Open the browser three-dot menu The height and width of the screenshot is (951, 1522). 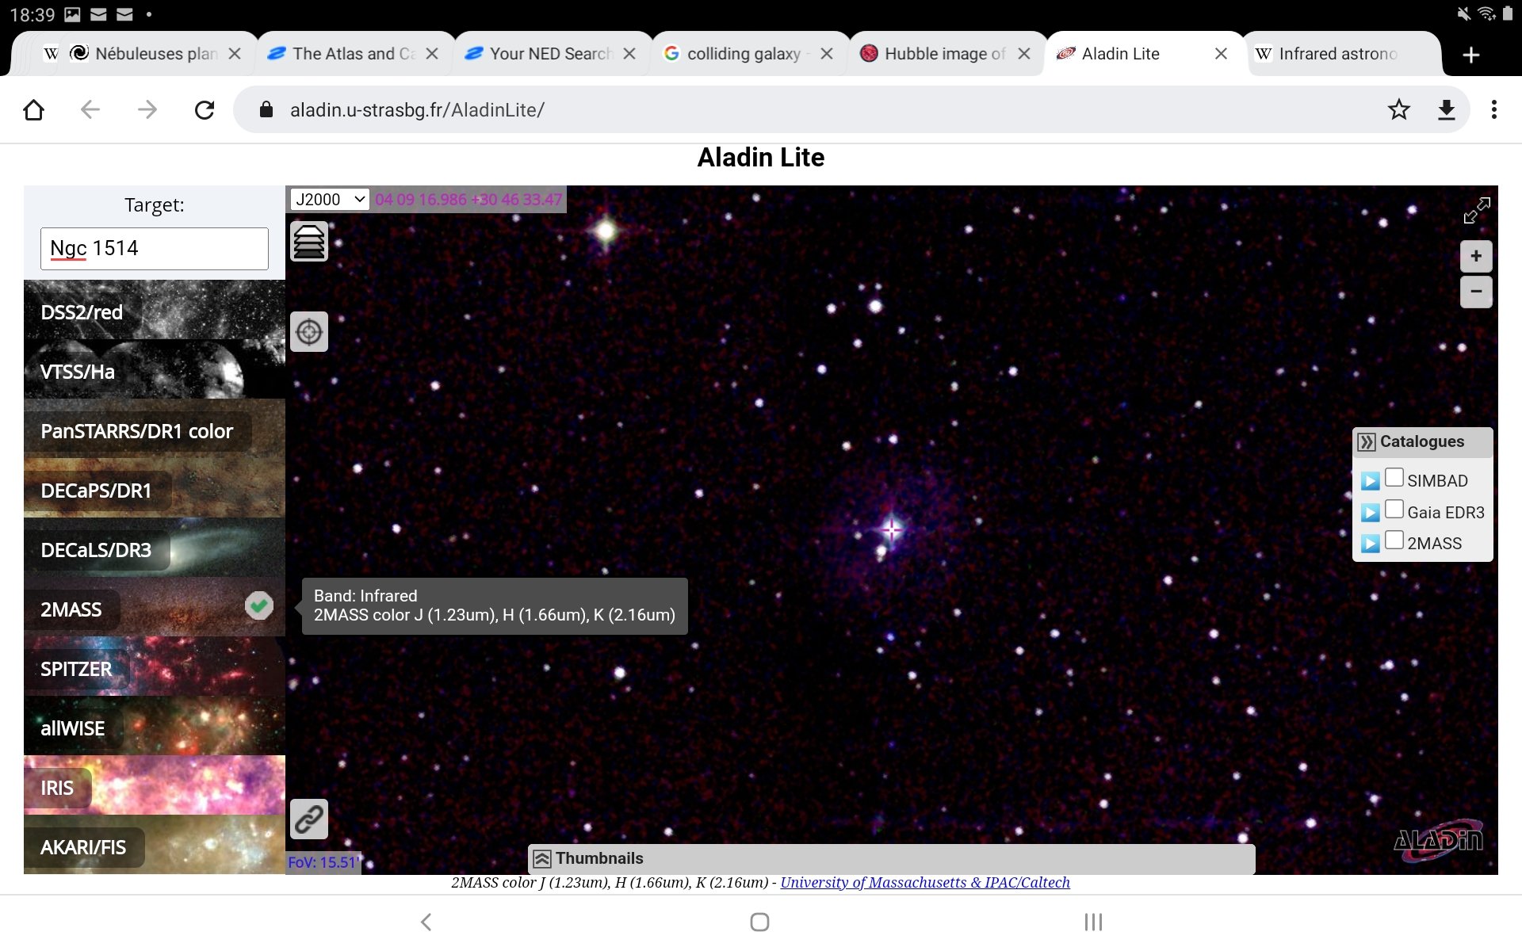pyautogui.click(x=1494, y=109)
